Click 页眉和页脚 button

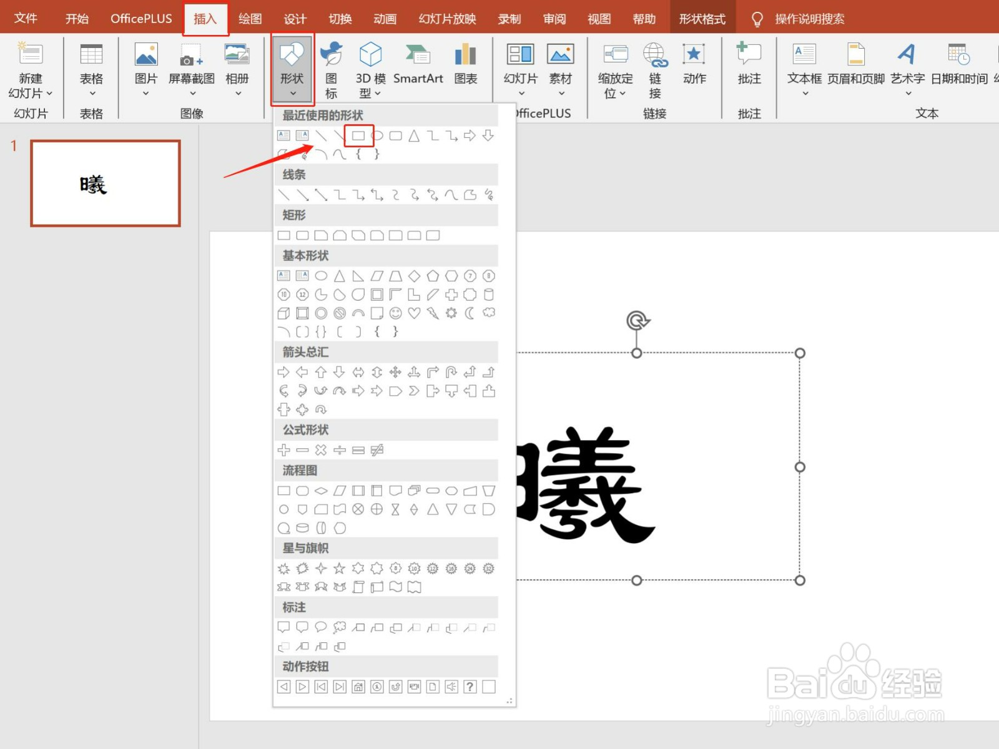click(856, 62)
